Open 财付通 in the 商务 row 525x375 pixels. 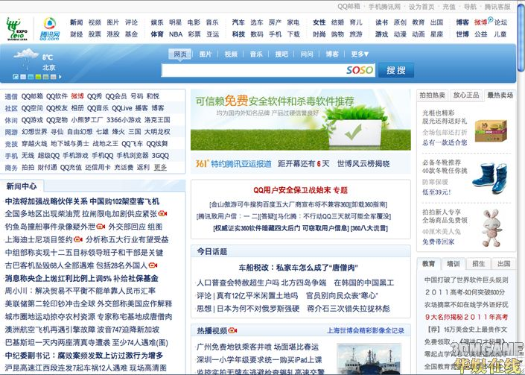[x=47, y=167]
